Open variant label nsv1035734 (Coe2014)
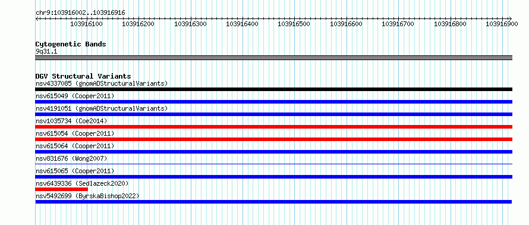Image resolution: width=529 pixels, height=225 pixels. coord(71,121)
